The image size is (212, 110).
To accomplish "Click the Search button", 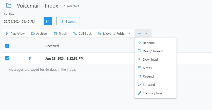I will tap(68, 21).
